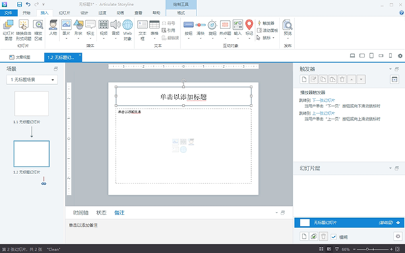405x253 pixels.
Task: Click the input (输入) controls icon
Action: (238, 24)
